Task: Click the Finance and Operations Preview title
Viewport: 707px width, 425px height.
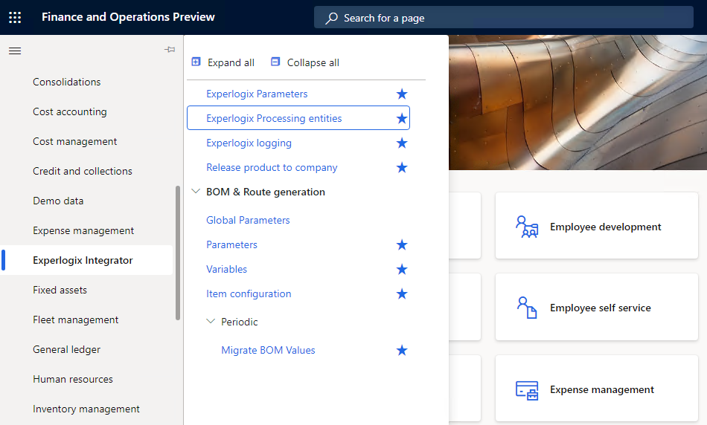Action: pos(128,17)
